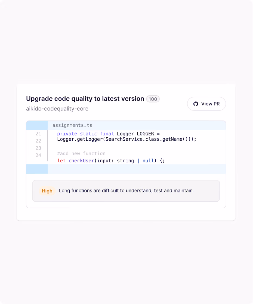Viewport: 253px width, 304px height.
Task: Click the let keyword in code
Action: tap(61, 161)
